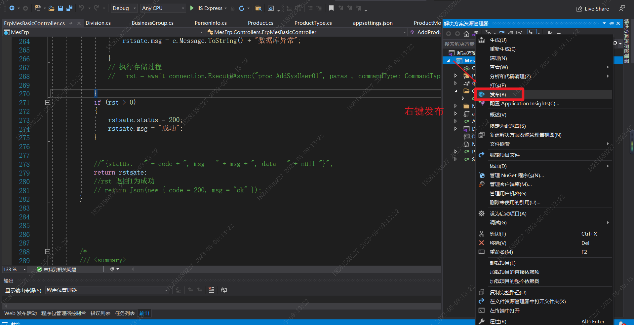Toggle word wrap in the output panel

tap(224, 290)
